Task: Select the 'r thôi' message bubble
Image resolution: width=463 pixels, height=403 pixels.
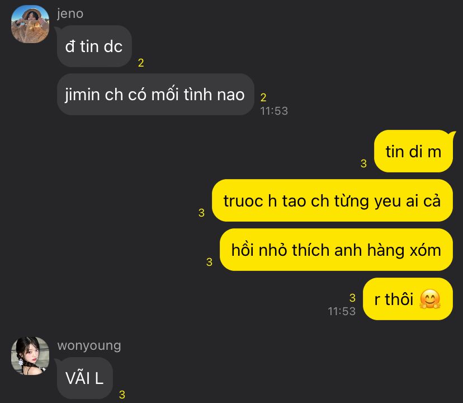Action: pyautogui.click(x=408, y=299)
